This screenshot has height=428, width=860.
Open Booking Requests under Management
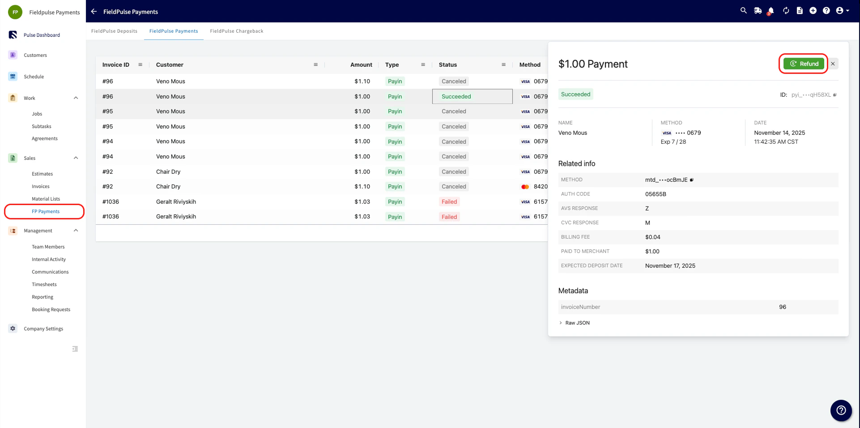tap(51, 309)
